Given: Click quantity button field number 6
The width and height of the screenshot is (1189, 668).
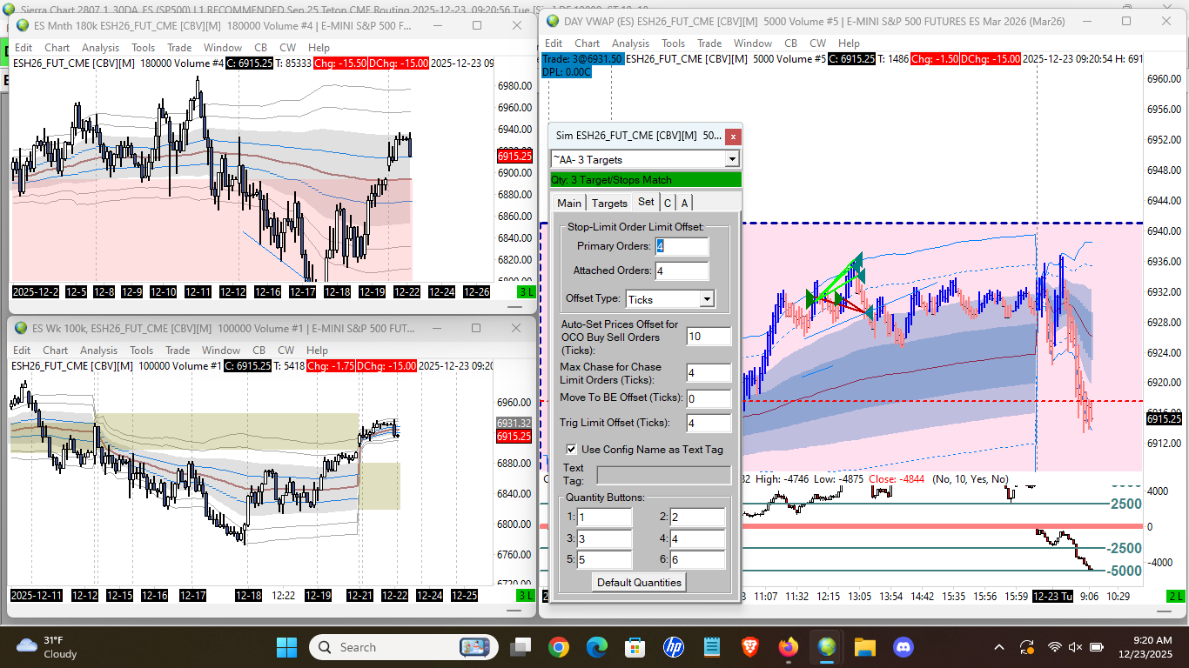Looking at the screenshot, I should (697, 559).
